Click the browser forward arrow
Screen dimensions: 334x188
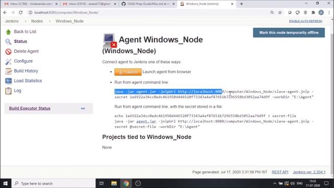coord(13,13)
